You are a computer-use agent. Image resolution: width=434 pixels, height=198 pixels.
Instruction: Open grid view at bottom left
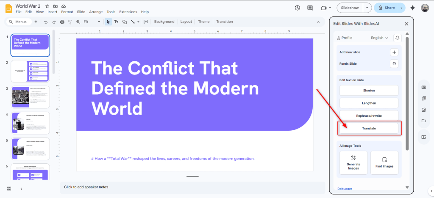(9, 189)
